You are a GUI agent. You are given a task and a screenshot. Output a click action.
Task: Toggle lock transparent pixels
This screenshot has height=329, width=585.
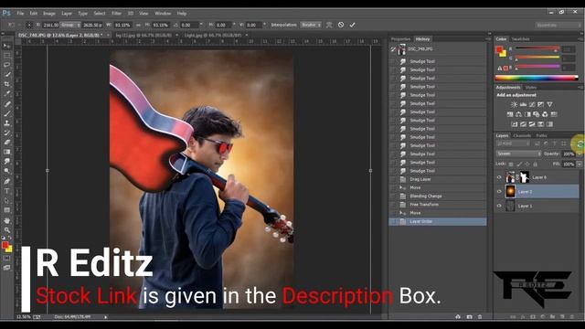pos(511,164)
